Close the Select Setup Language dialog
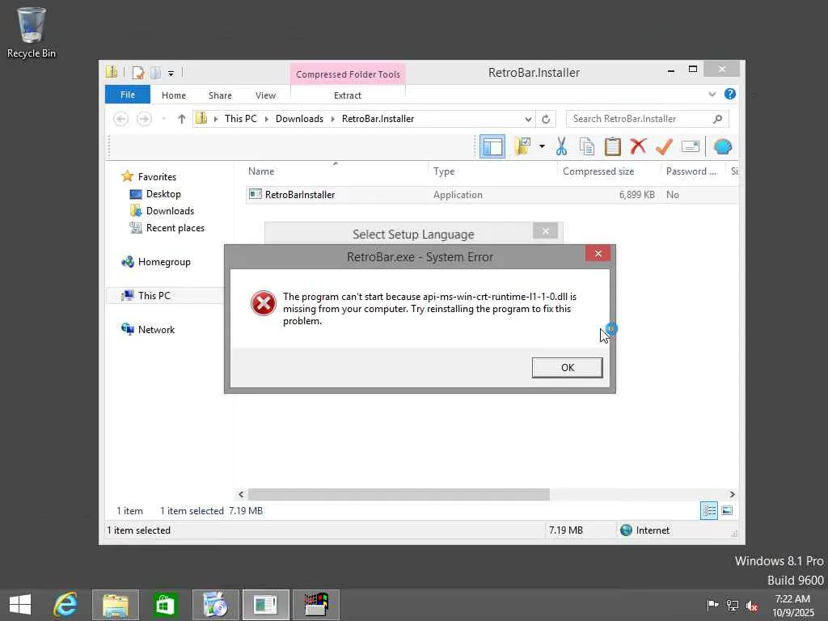This screenshot has height=621, width=828. pyautogui.click(x=546, y=230)
